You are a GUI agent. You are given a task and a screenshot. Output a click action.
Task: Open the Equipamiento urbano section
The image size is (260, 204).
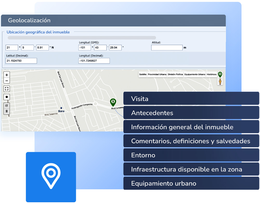[191, 183]
